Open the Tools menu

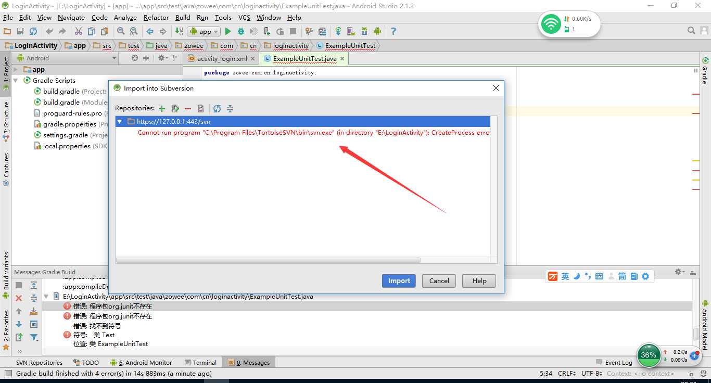click(x=223, y=17)
